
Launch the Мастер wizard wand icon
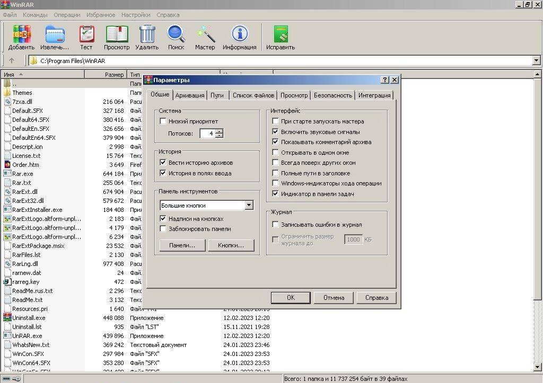(x=205, y=34)
